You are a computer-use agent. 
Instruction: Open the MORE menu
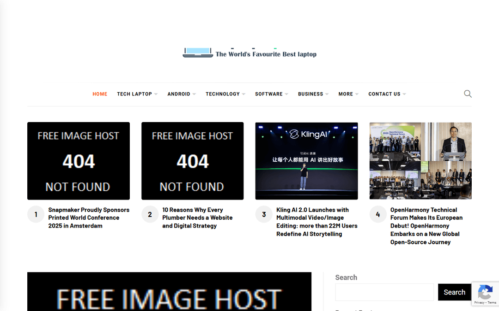(346, 94)
